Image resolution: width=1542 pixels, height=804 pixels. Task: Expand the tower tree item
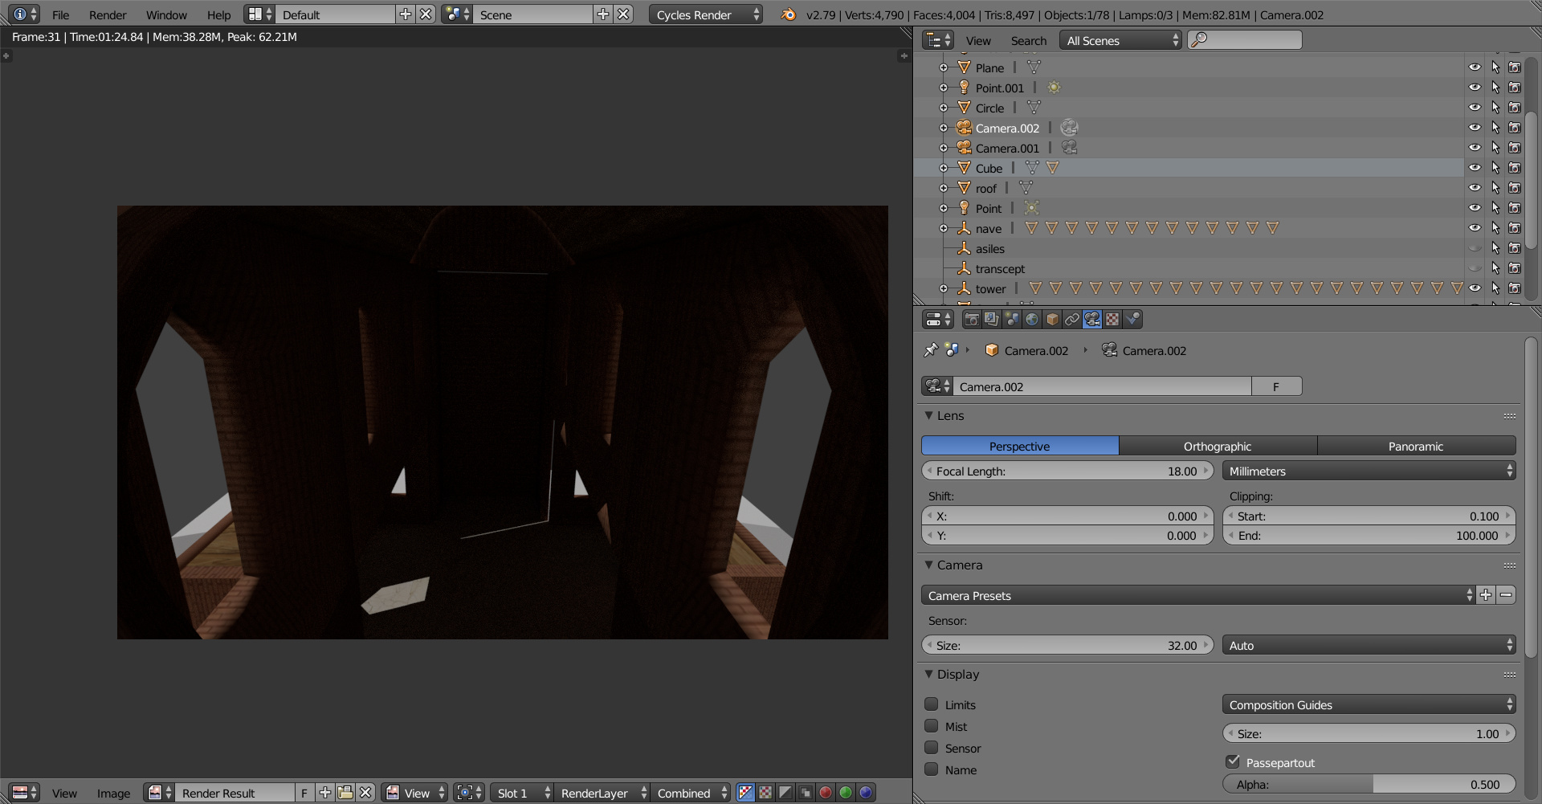[944, 288]
